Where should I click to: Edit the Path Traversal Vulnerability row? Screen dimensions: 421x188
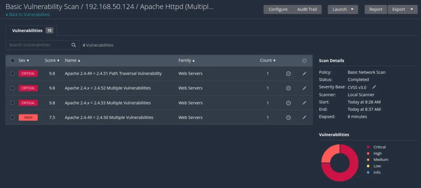304,73
